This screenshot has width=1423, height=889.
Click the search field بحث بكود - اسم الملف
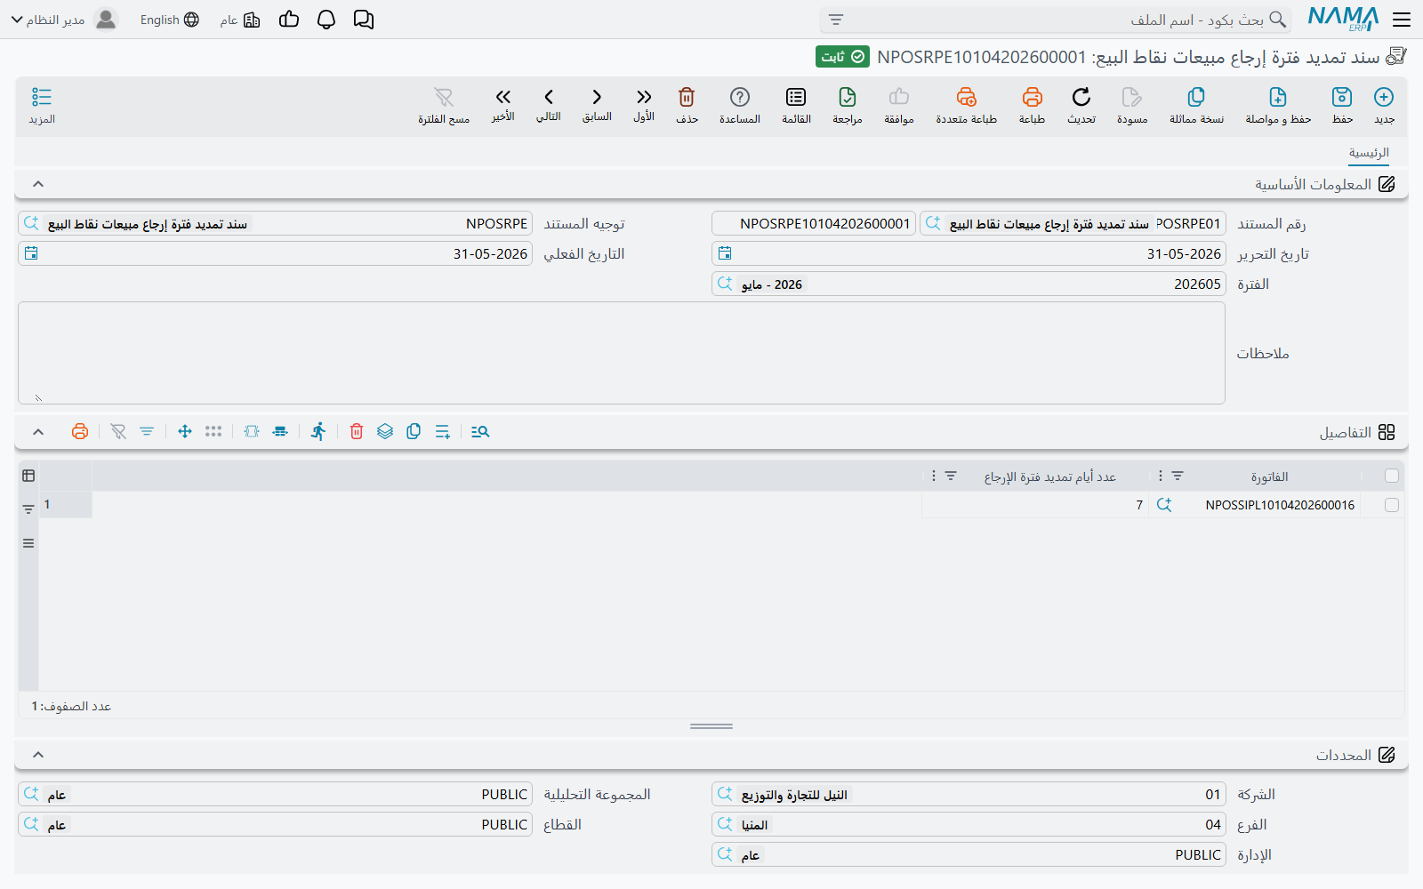pos(1054,20)
